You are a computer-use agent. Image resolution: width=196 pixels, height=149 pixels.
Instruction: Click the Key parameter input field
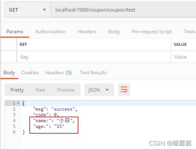point(94,57)
